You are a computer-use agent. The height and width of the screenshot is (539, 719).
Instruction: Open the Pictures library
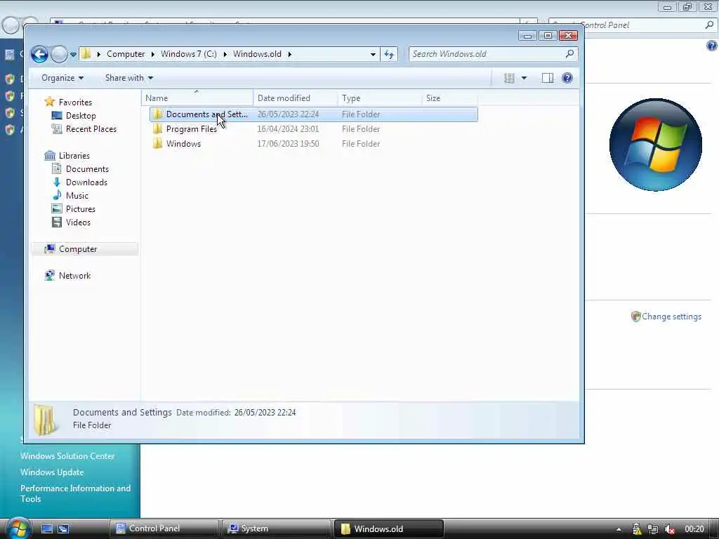[81, 208]
